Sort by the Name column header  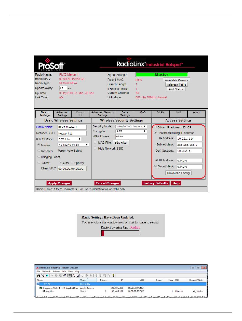click(x=40, y=280)
